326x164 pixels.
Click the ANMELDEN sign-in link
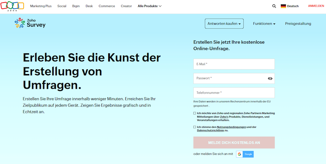click(x=316, y=6)
